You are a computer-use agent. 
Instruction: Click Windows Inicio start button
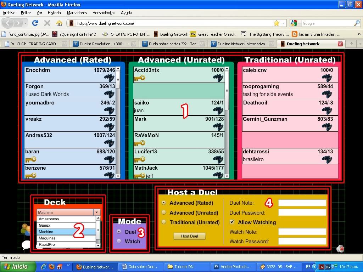(x=18, y=267)
